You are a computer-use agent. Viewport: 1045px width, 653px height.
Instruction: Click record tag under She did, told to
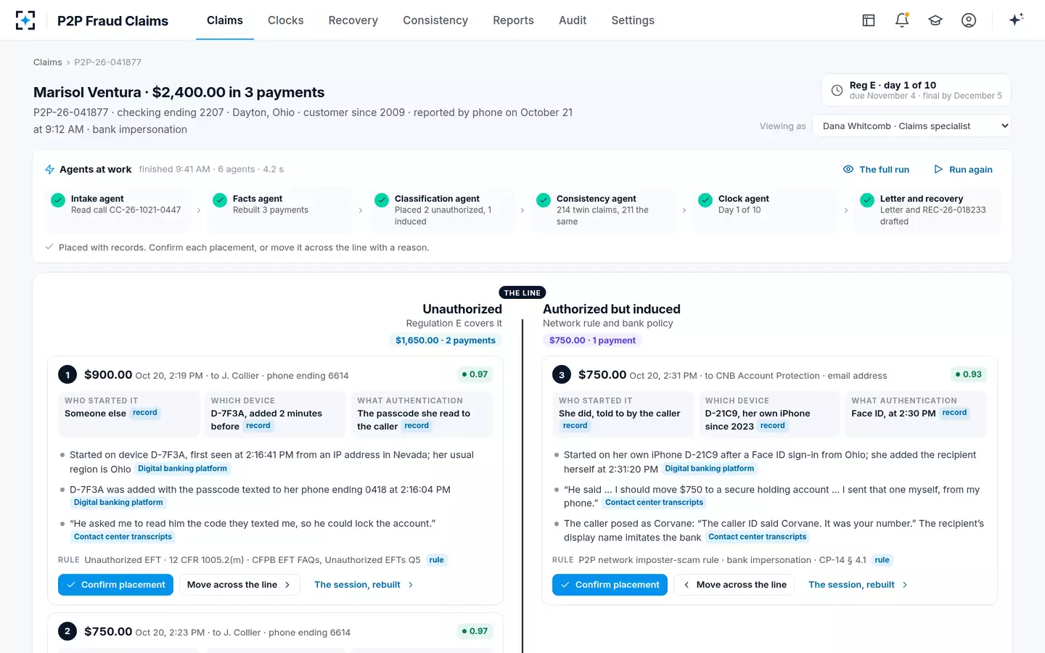[575, 426]
